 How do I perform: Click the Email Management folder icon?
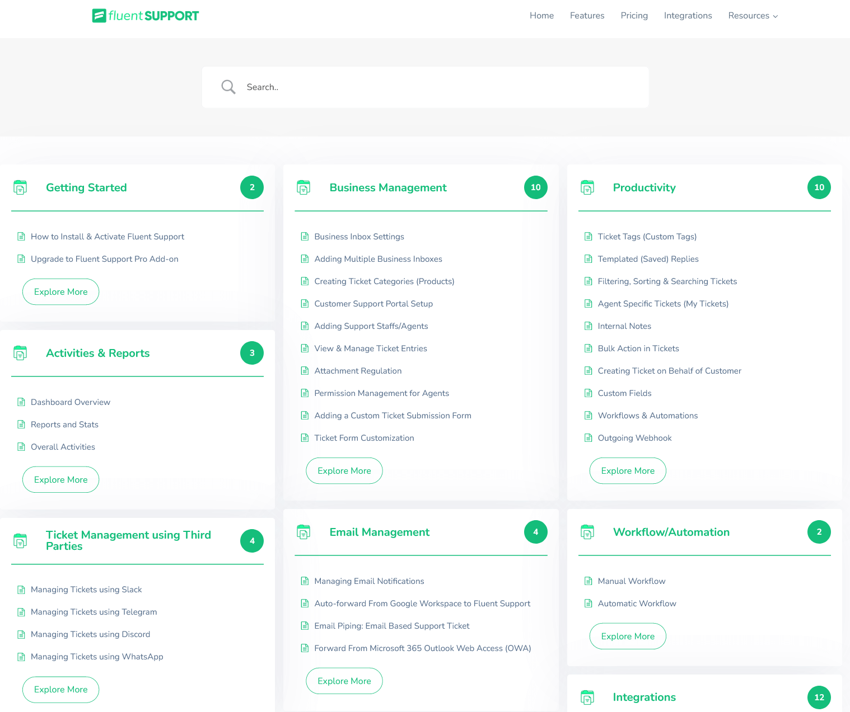coord(304,532)
